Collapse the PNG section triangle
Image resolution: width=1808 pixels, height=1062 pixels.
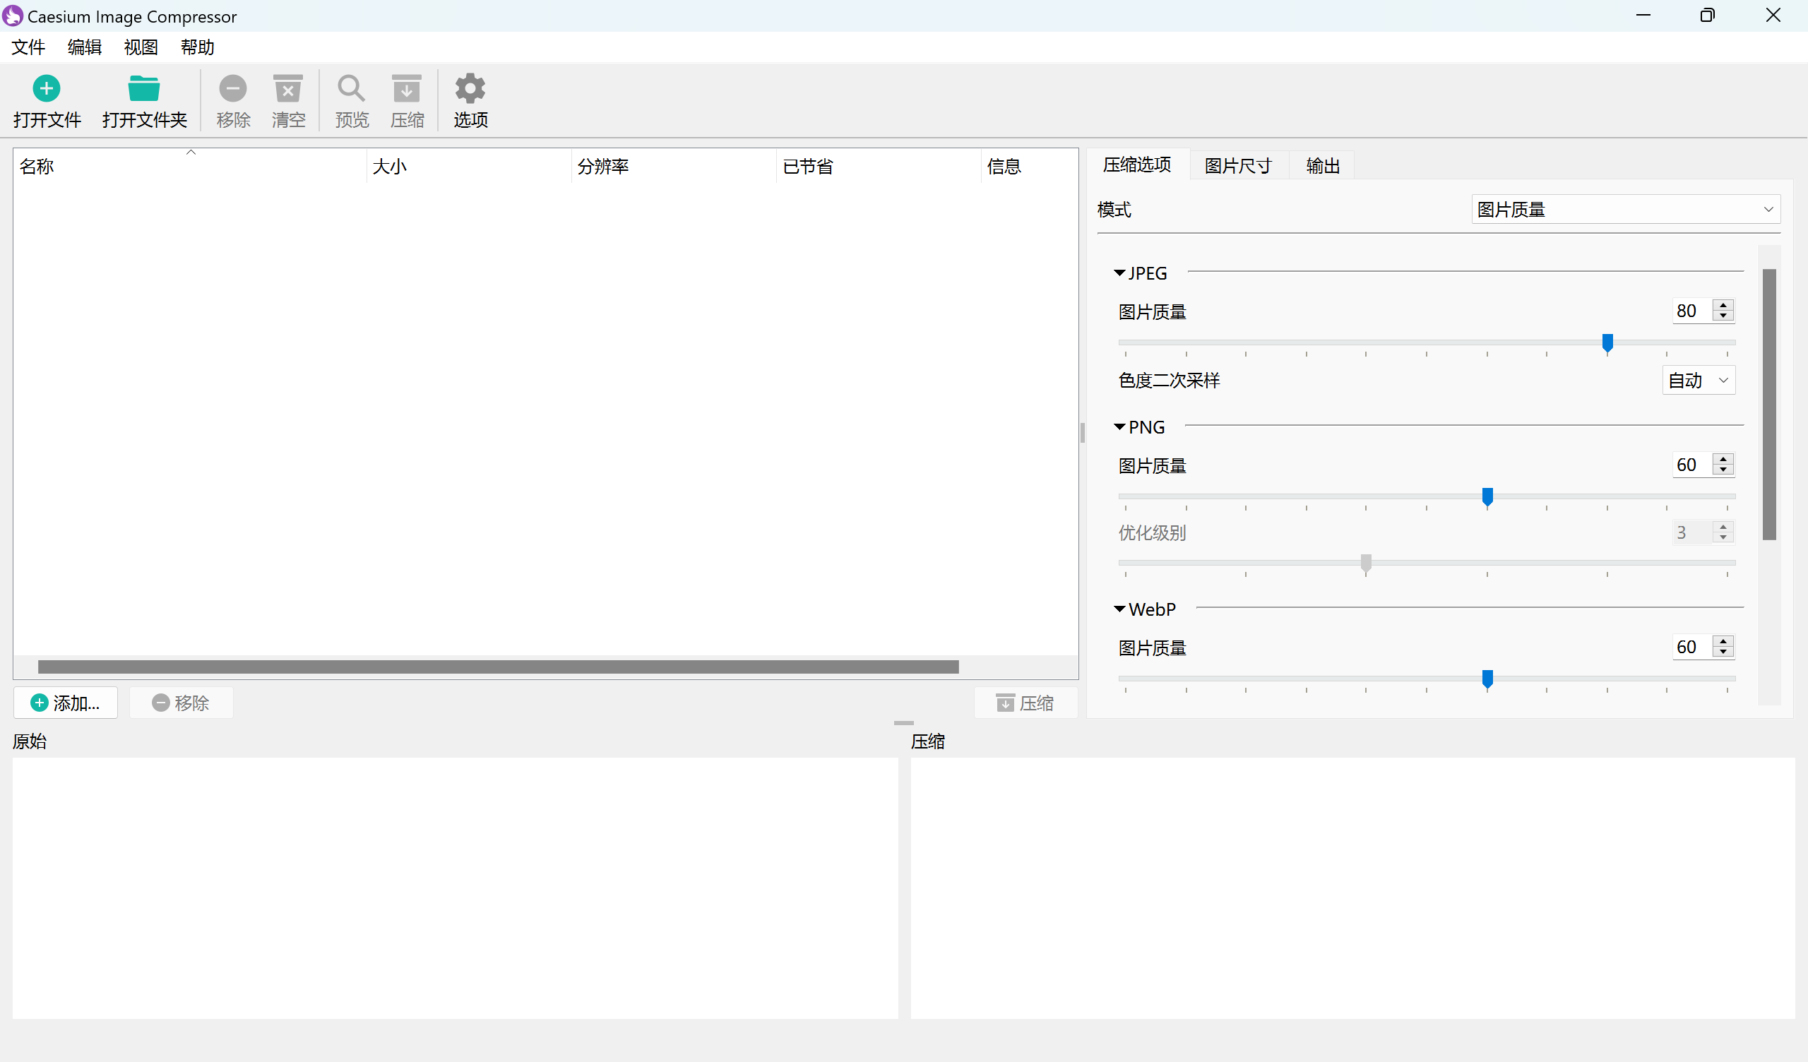tap(1119, 427)
